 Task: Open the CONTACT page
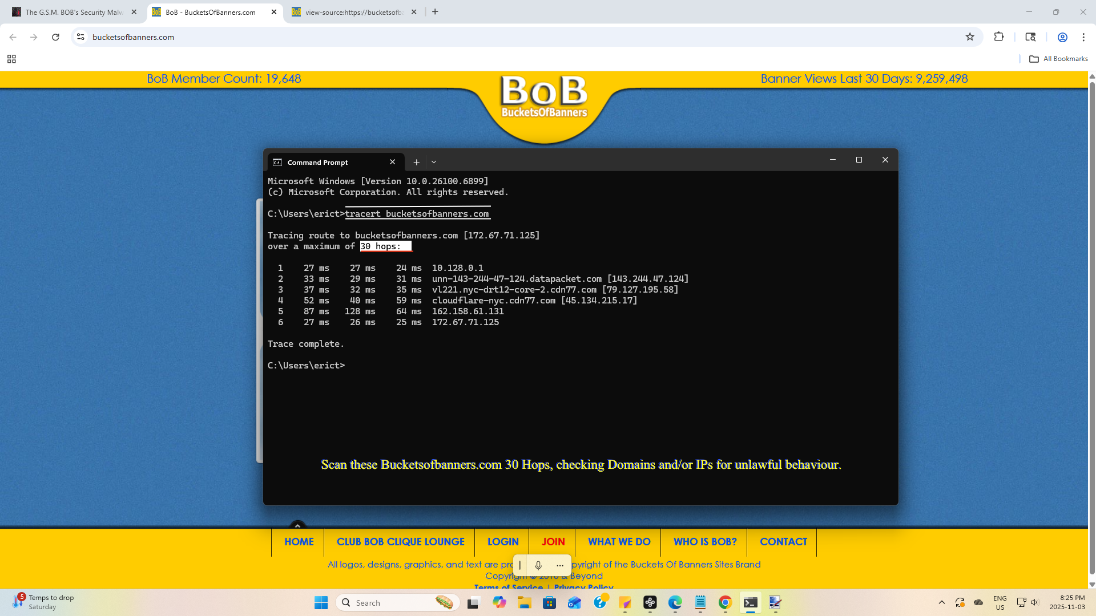coord(784,542)
